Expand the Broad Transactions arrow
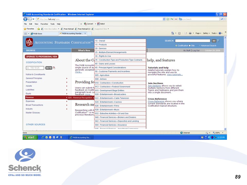The height and width of the screenshot is (185, 247). pyautogui.click(x=67, y=105)
